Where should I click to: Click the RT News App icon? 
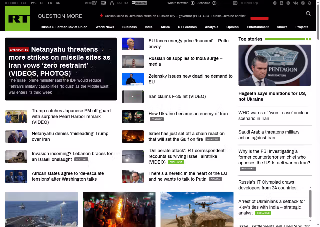click(x=235, y=3)
